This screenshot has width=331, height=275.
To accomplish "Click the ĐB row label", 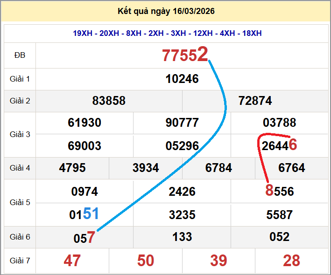I will pos(20,55).
